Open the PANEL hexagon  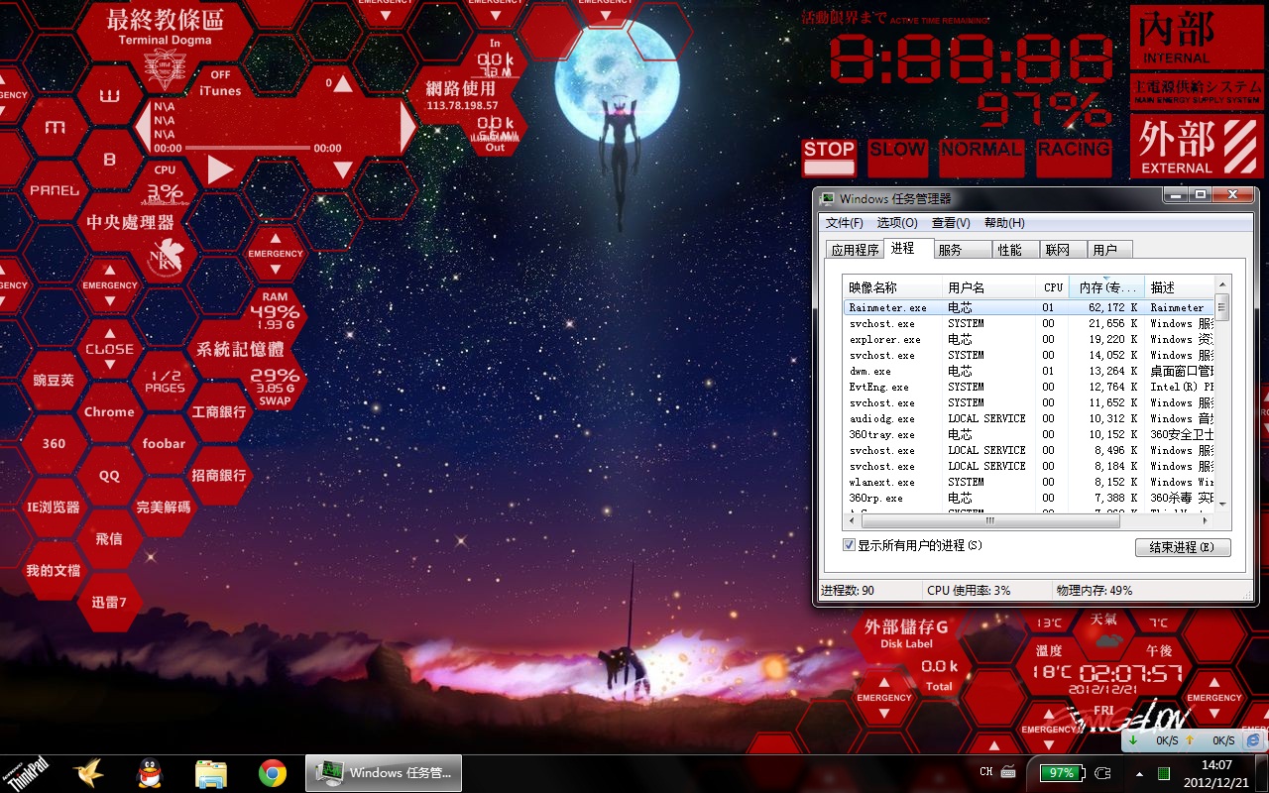(55, 190)
